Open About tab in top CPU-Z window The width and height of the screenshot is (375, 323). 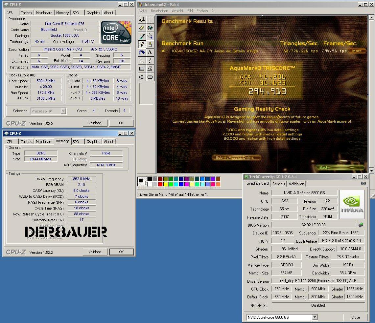click(108, 13)
